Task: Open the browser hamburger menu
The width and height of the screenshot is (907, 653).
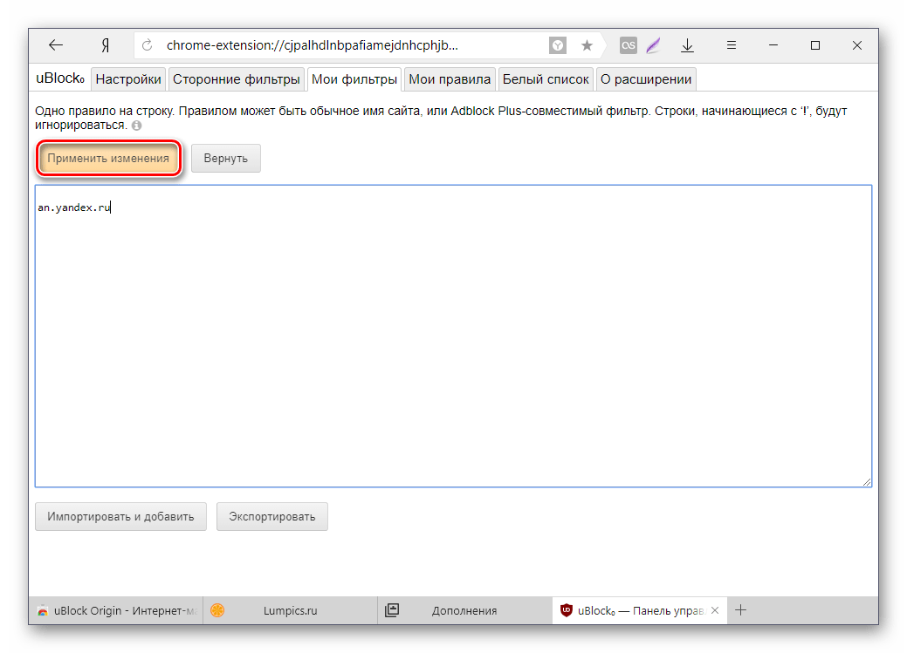Action: [732, 45]
